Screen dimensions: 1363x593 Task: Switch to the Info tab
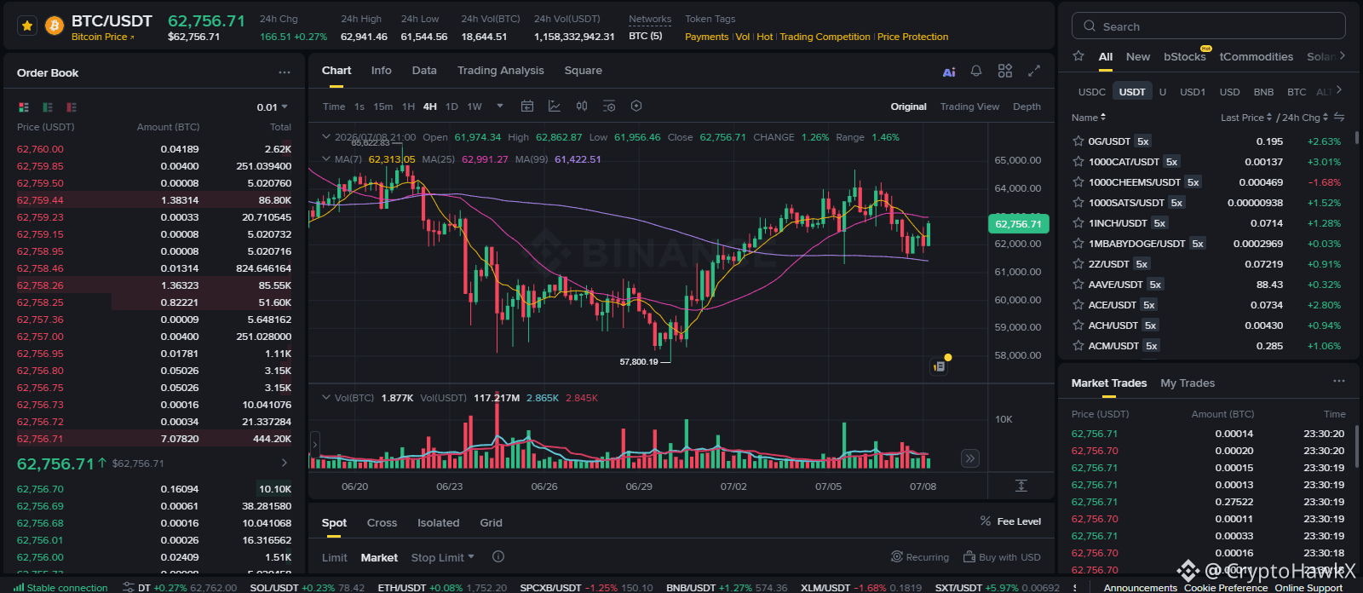click(x=381, y=71)
